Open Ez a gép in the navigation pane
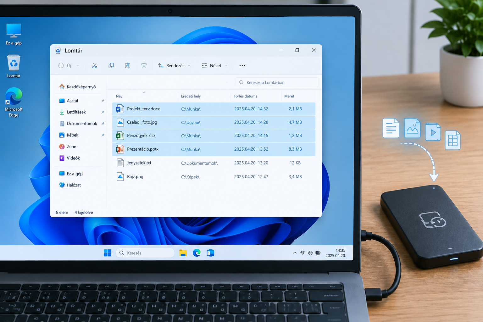The width and height of the screenshot is (483, 322). [71, 174]
